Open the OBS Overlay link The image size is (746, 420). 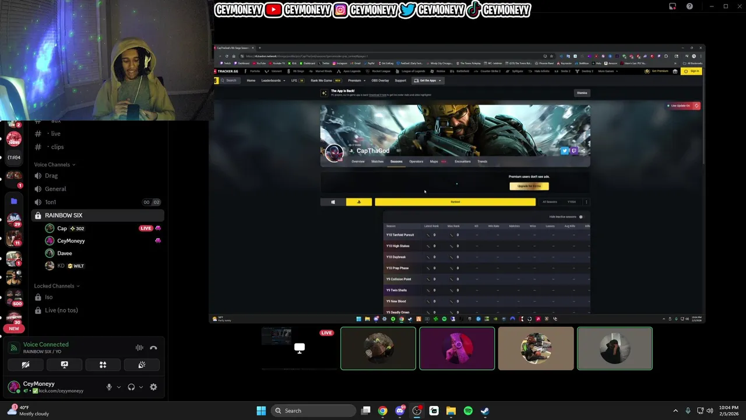coord(380,80)
